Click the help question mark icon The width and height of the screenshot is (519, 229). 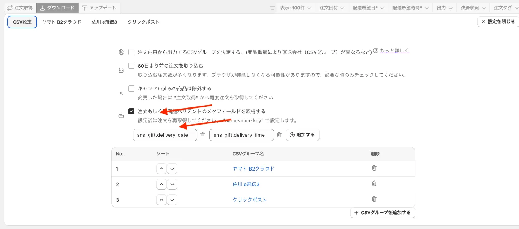click(x=376, y=51)
